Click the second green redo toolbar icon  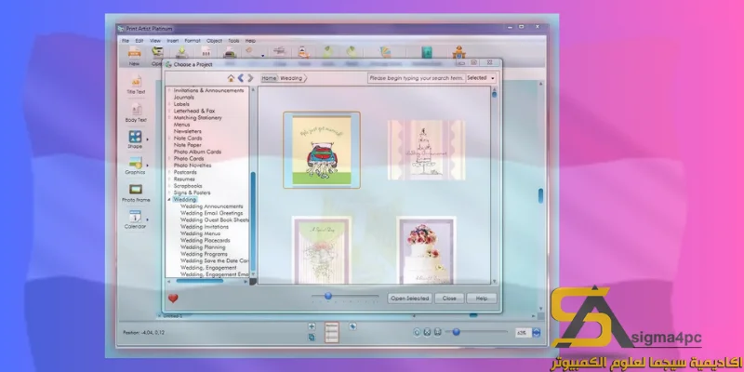(352, 52)
